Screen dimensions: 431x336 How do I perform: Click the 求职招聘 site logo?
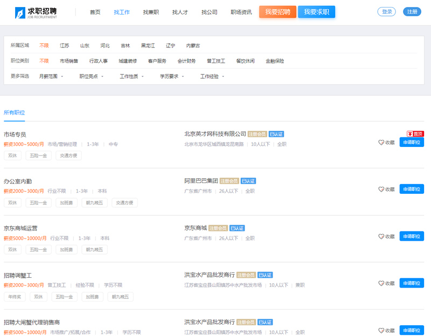[37, 12]
